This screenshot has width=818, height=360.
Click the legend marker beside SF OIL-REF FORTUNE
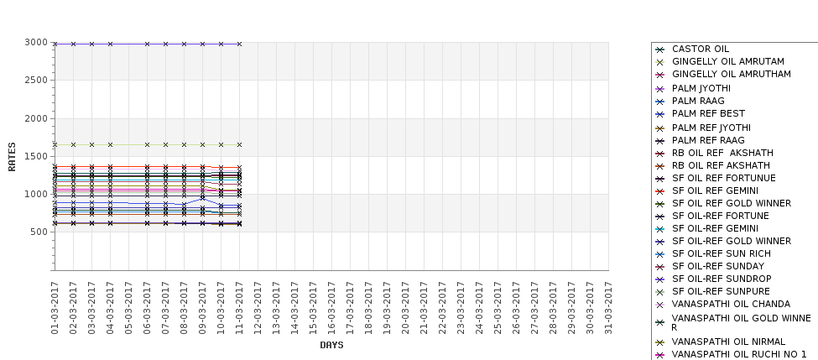point(660,217)
